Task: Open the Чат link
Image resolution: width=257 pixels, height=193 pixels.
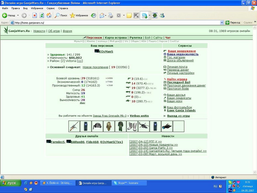Action: click(x=168, y=38)
